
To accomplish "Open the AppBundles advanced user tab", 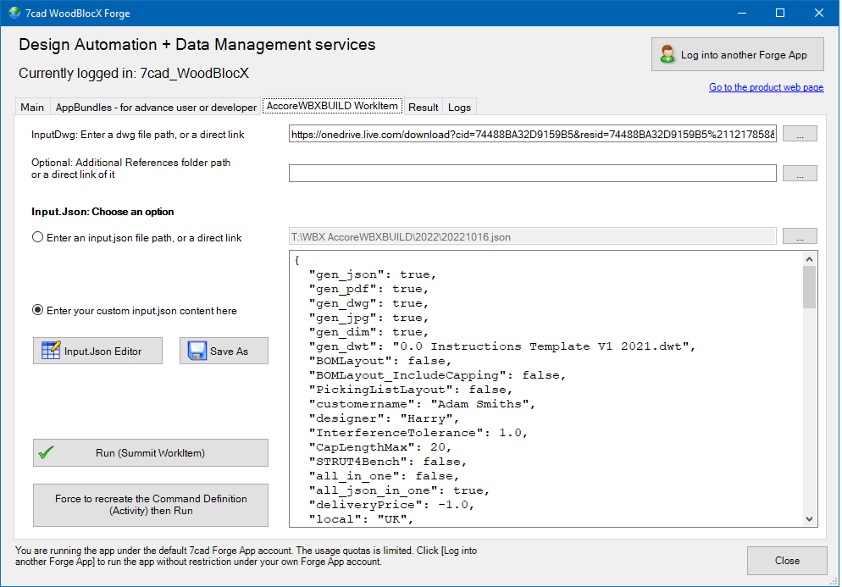I will (x=156, y=107).
